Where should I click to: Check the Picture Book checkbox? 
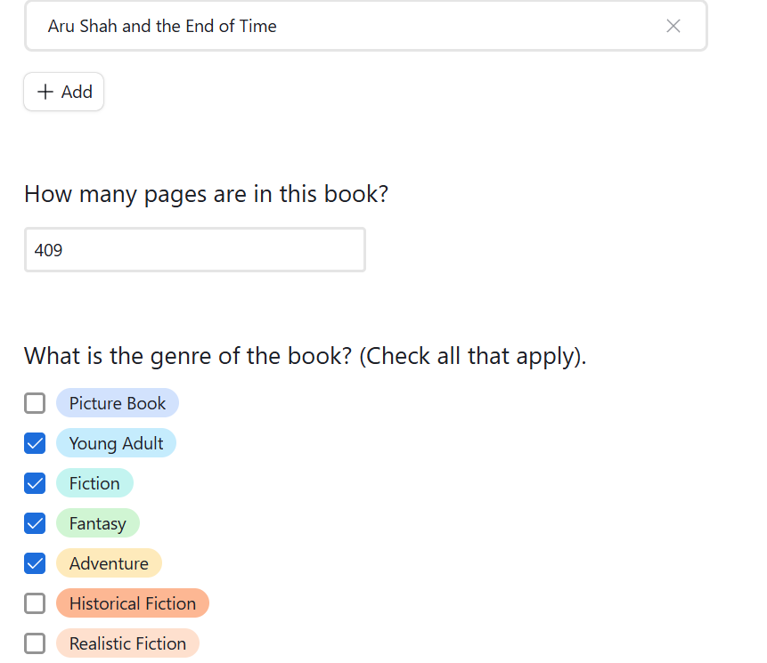coord(35,403)
